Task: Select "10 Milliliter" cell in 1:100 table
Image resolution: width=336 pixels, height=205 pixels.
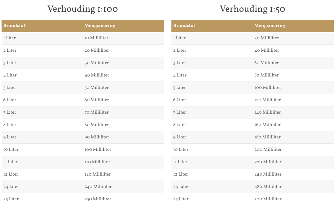Action: (96, 38)
